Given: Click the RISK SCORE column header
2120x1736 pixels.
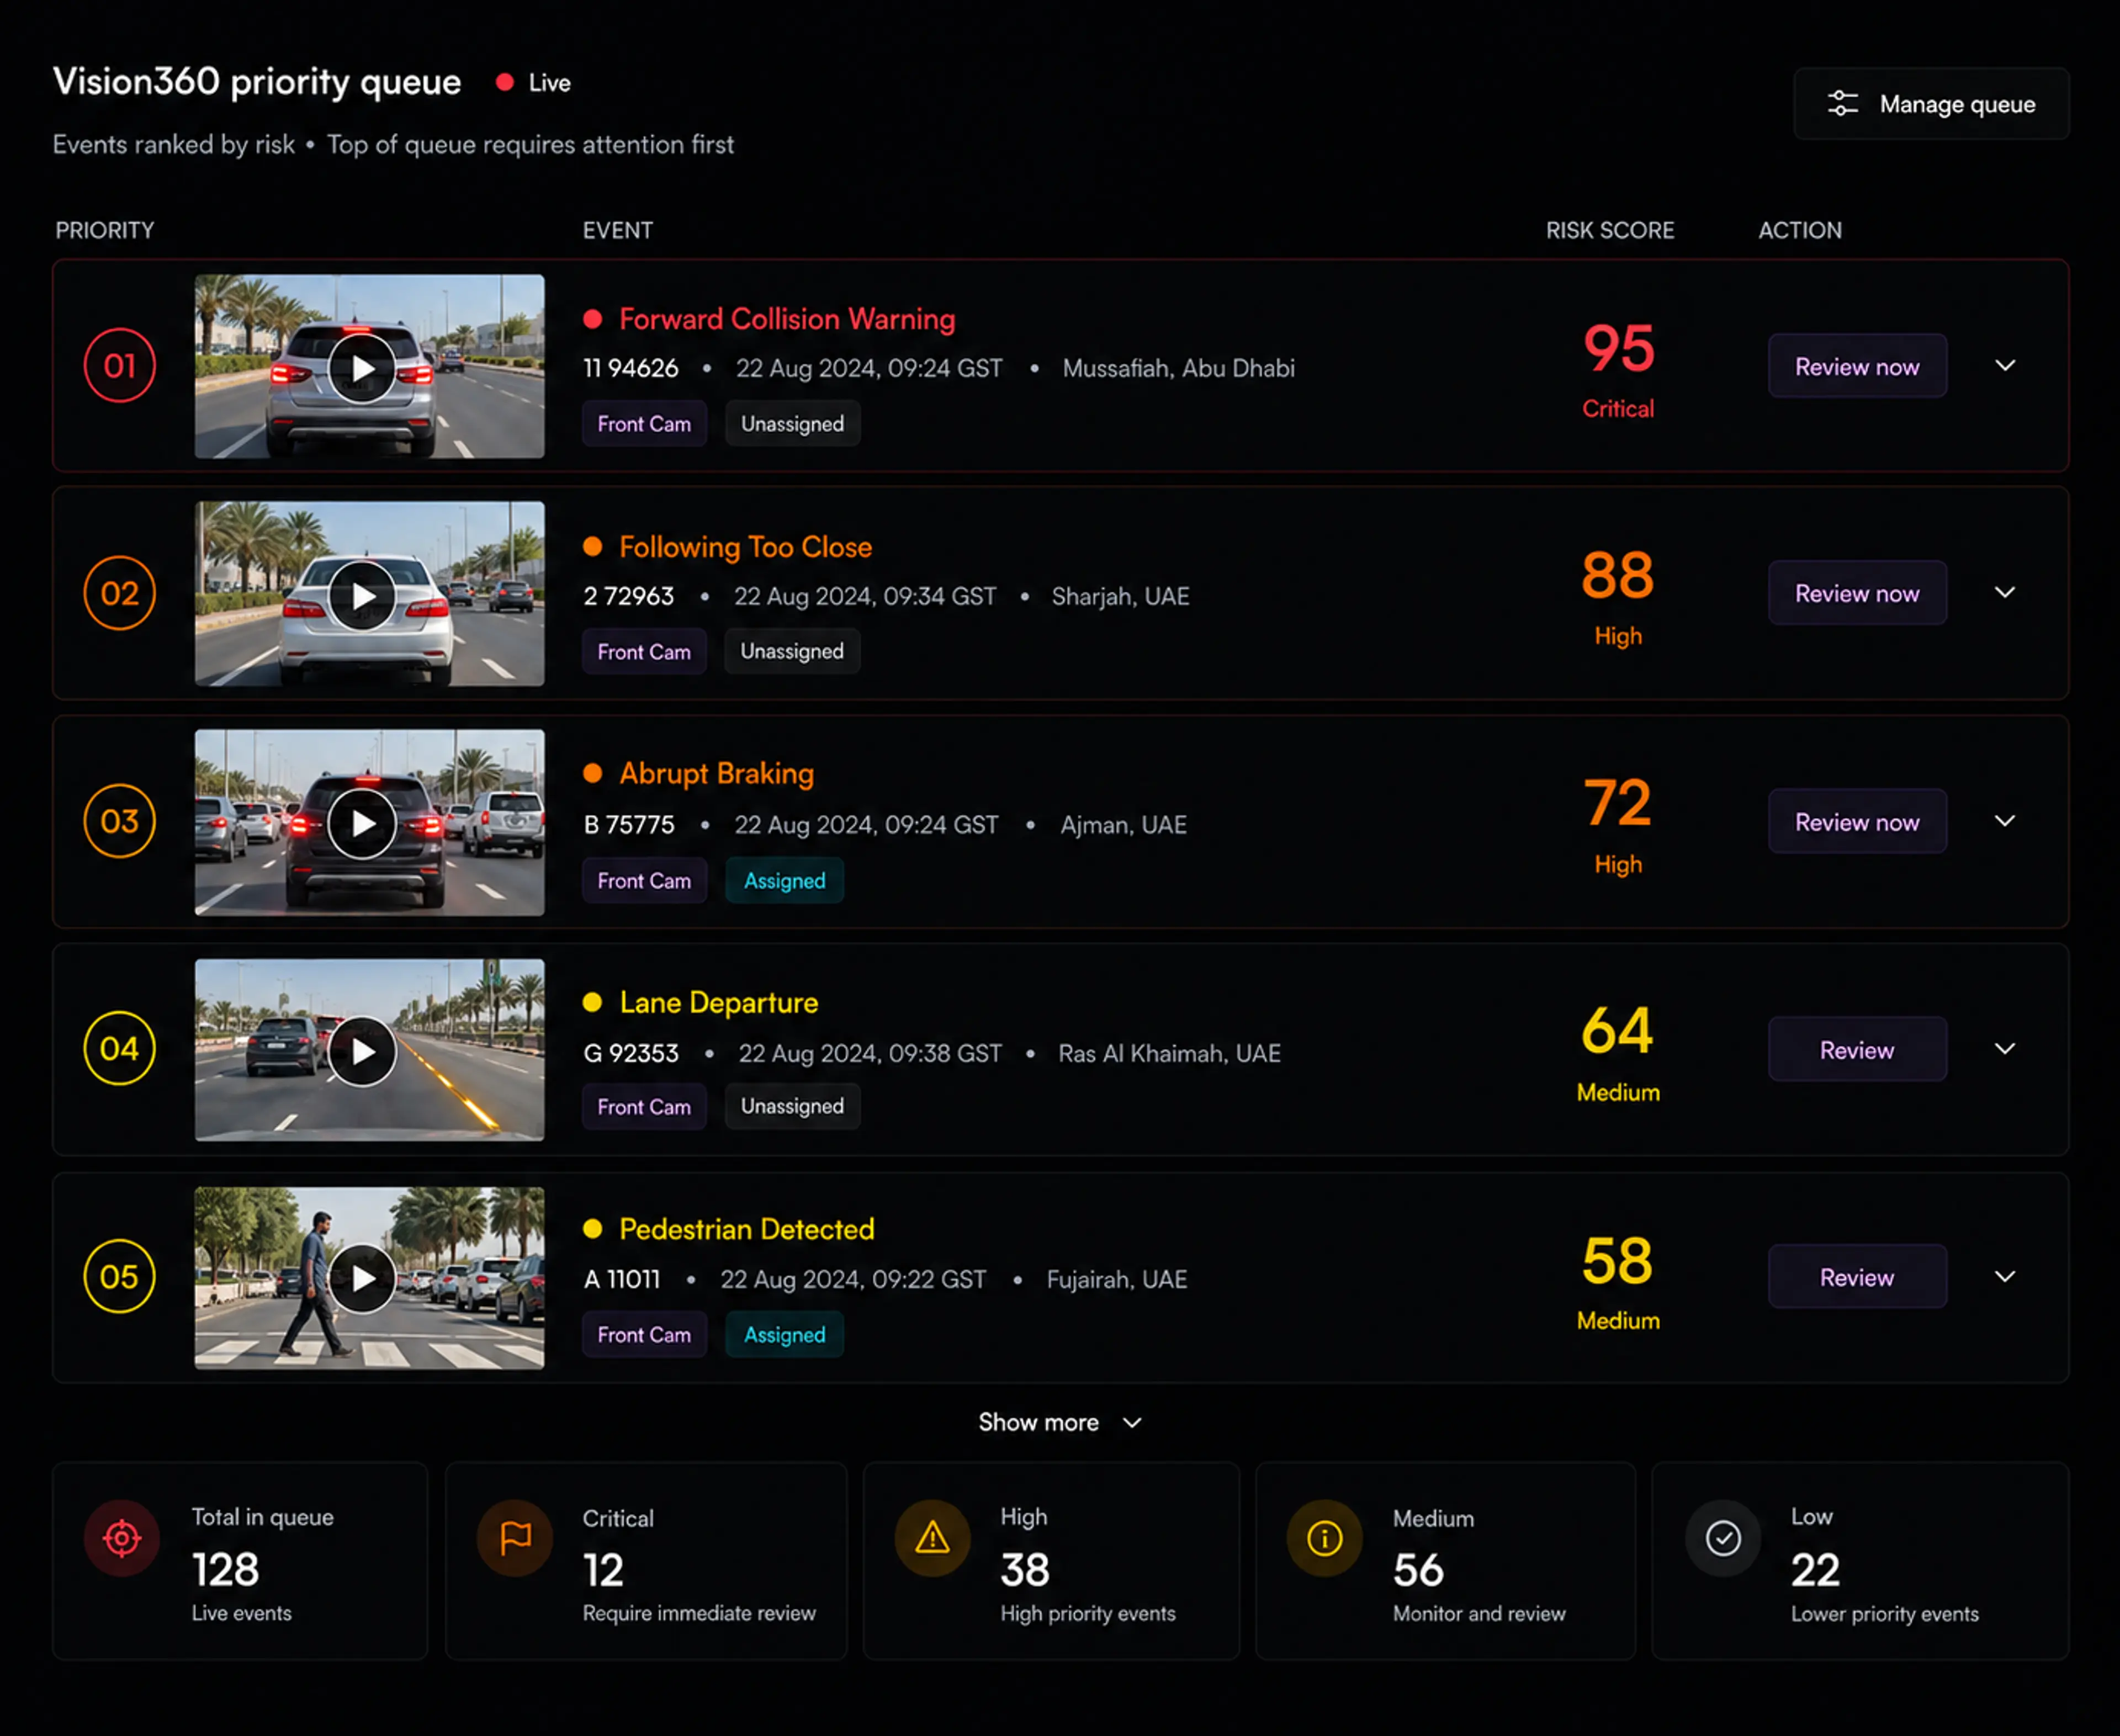Looking at the screenshot, I should click(1610, 230).
